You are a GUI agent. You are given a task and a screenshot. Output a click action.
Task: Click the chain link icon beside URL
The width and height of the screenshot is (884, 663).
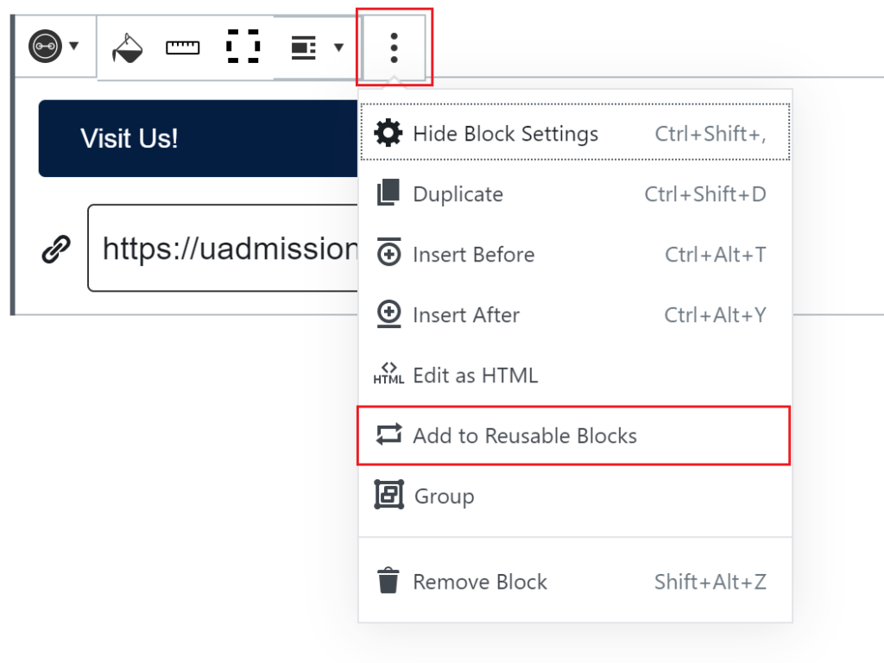tap(56, 249)
